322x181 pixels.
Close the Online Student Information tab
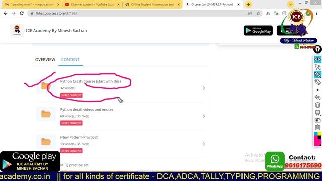[179, 4]
